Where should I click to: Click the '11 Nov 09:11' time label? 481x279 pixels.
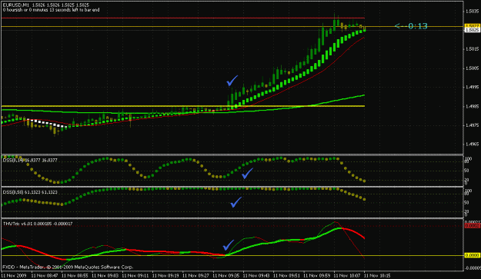[135, 276]
